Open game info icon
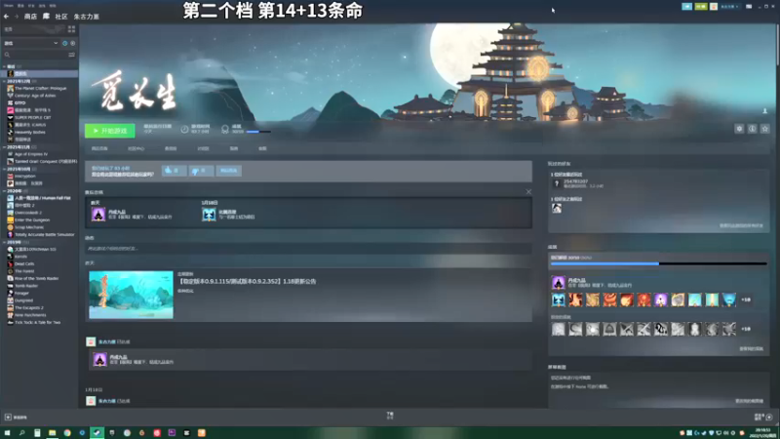The image size is (780, 439). point(752,129)
